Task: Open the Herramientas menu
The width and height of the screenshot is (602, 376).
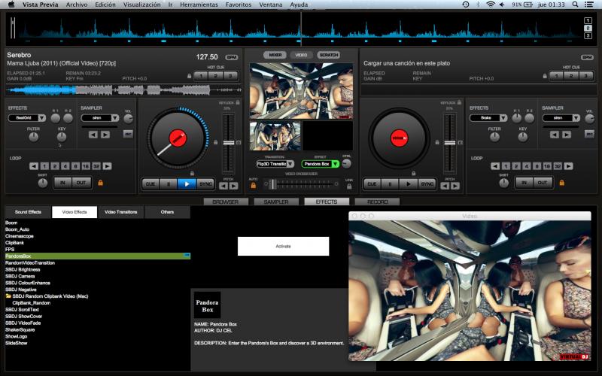Action: pos(199,5)
